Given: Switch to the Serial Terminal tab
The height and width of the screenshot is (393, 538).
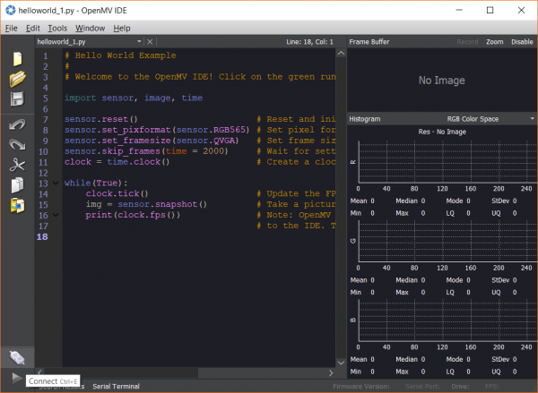Looking at the screenshot, I should pyautogui.click(x=116, y=386).
